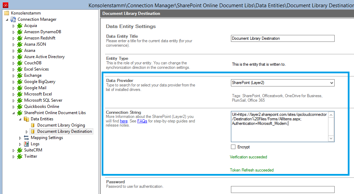Screen dimensions: 354x194
Task: Open the Data Provider dropdown
Action: [x=332, y=83]
